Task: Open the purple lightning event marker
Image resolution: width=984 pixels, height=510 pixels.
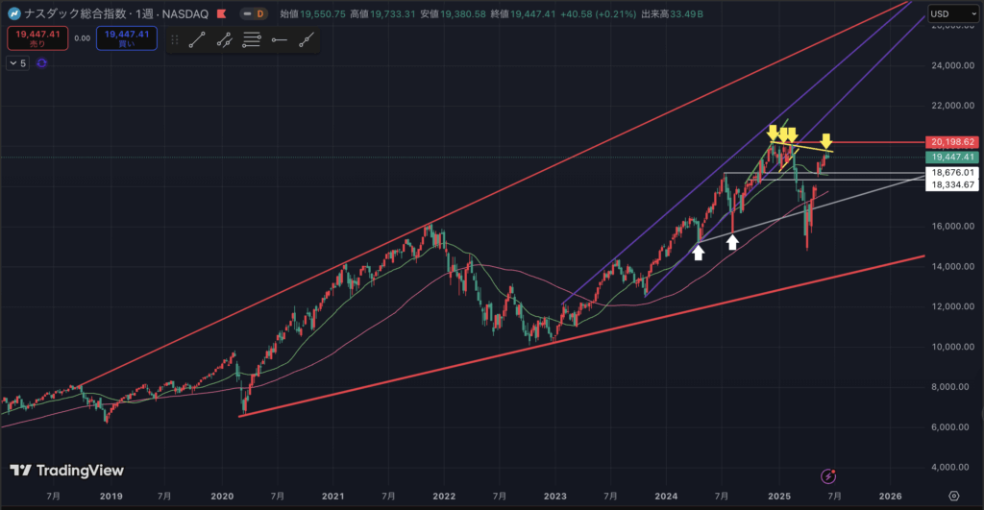Action: pos(828,476)
